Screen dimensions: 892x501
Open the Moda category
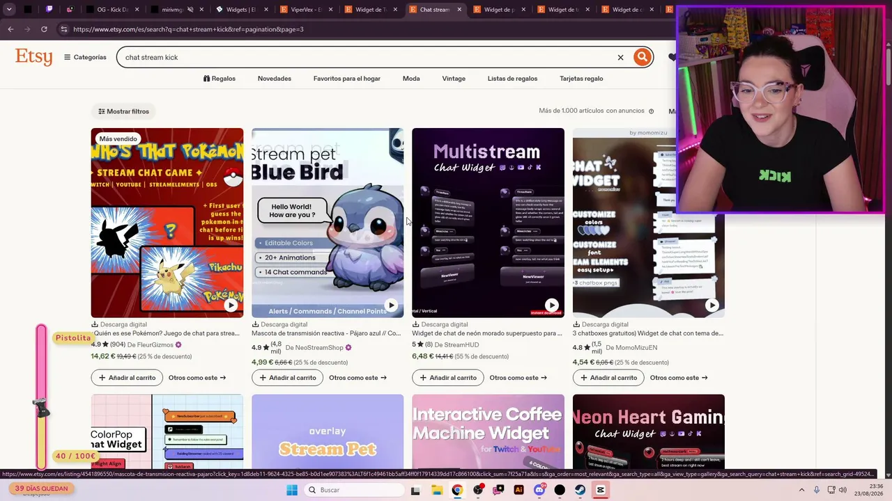tap(411, 79)
